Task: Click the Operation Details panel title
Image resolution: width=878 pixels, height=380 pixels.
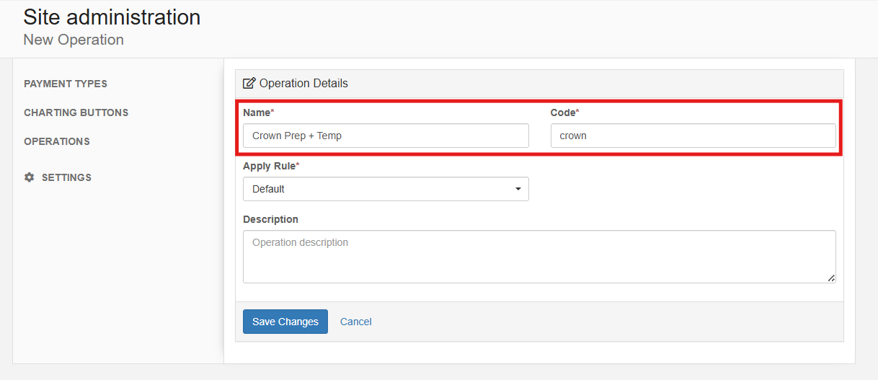Action: [x=303, y=84]
